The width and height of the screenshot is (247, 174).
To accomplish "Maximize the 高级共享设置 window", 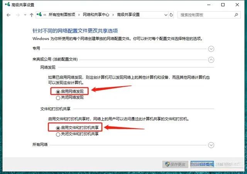I will pos(223,5).
